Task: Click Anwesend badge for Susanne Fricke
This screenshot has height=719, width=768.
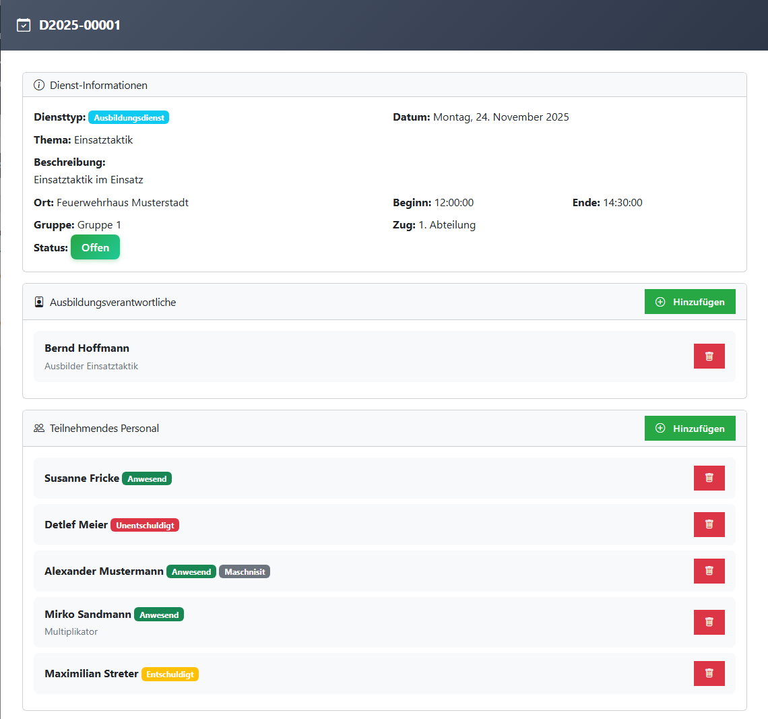Action: pos(147,479)
